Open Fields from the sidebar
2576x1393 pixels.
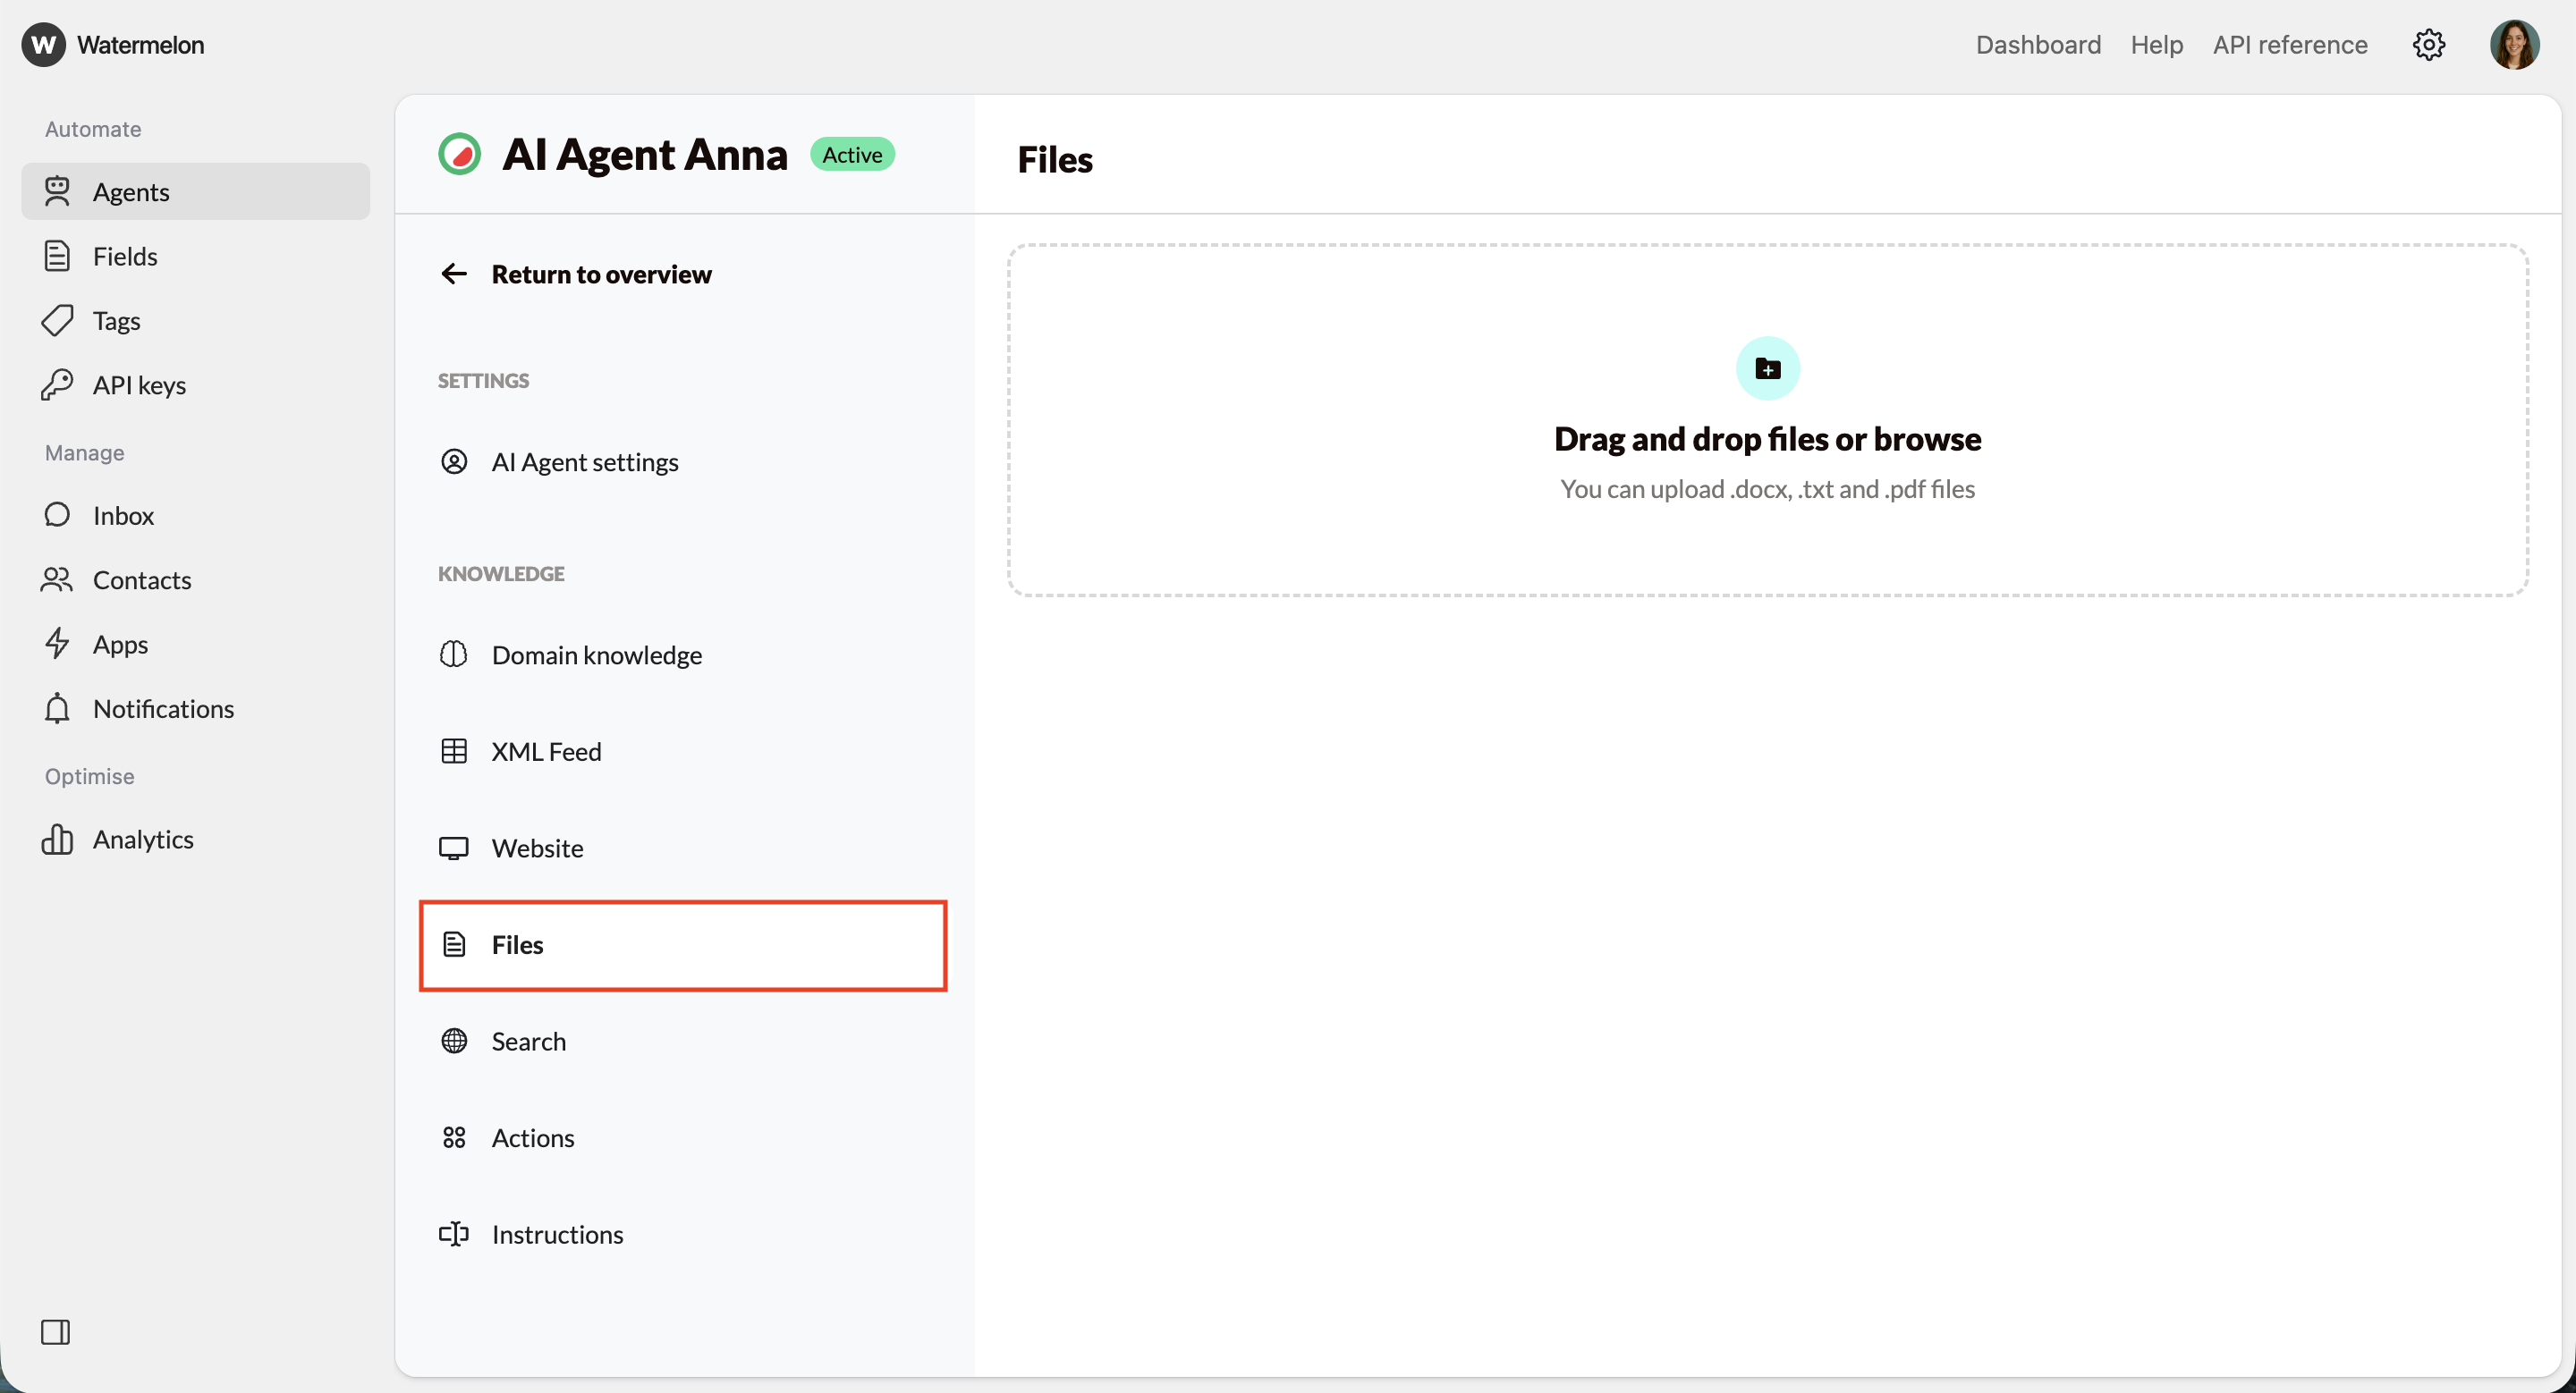pyautogui.click(x=126, y=256)
